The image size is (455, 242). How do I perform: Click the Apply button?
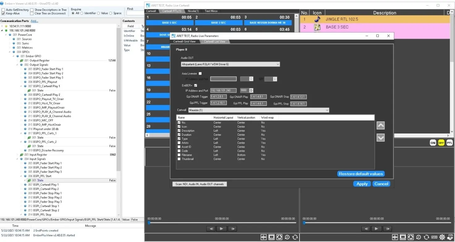pos(362,184)
